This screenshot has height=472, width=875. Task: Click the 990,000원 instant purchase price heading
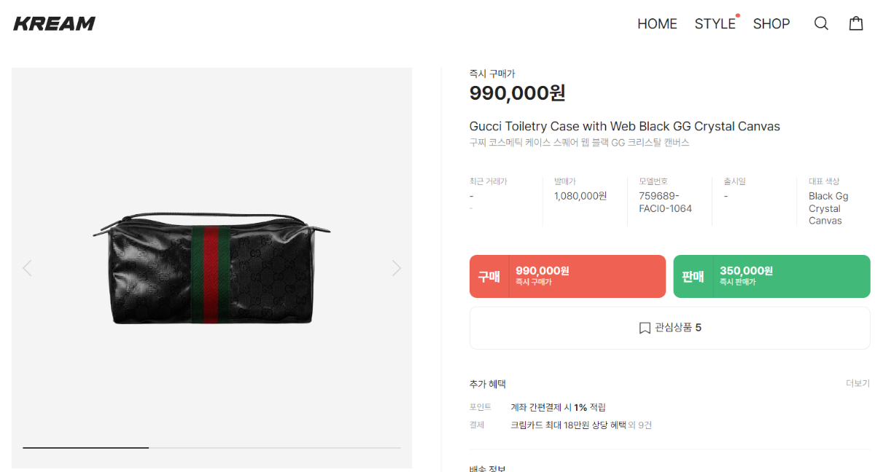[517, 93]
